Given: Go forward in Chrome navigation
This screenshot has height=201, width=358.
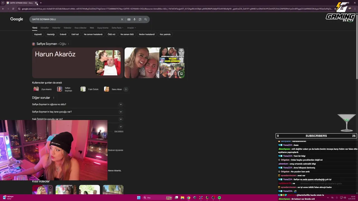Looking at the screenshot, I should coord(8,9).
